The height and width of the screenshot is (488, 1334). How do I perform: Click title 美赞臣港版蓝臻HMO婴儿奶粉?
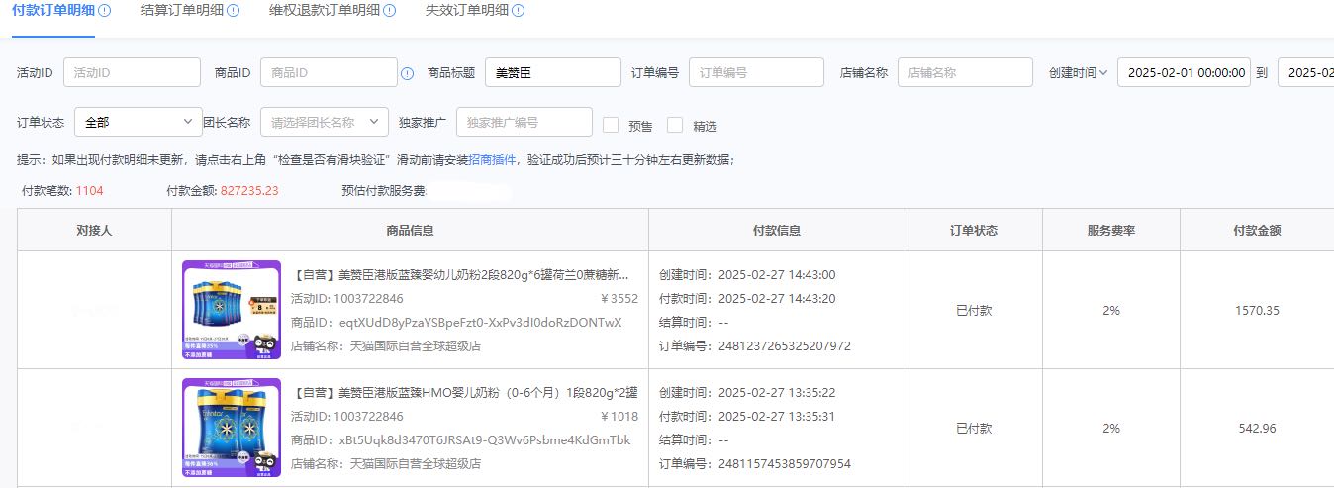465,392
